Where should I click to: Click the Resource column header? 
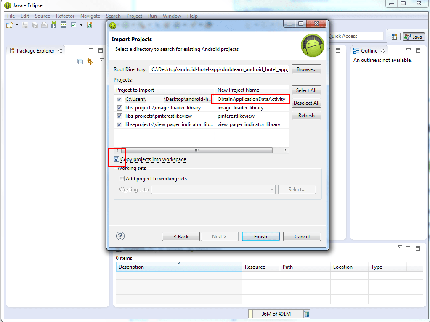261,267
